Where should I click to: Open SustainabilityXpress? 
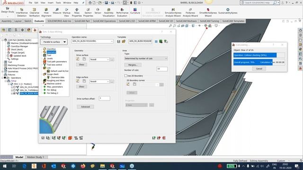[x=228, y=11]
